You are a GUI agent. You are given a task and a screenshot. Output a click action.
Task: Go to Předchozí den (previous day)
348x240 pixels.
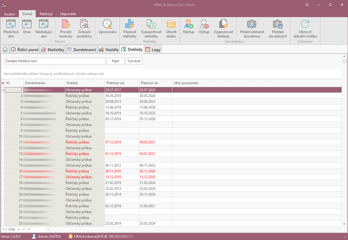click(11, 29)
